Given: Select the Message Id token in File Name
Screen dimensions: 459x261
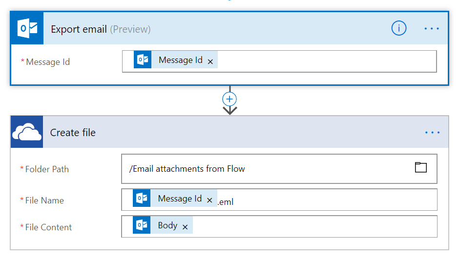Looking at the screenshot, I should pos(179,199).
